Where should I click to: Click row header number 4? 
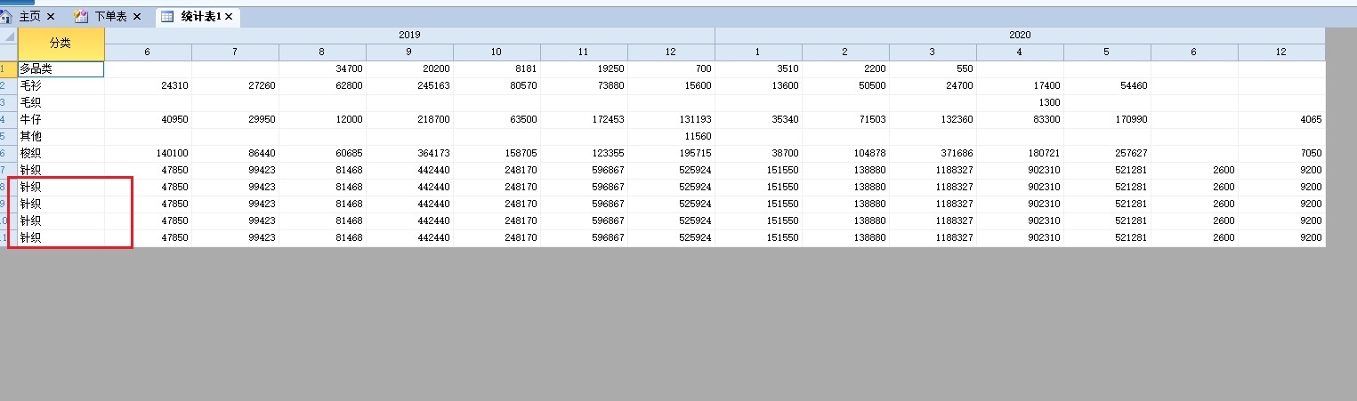pos(8,119)
